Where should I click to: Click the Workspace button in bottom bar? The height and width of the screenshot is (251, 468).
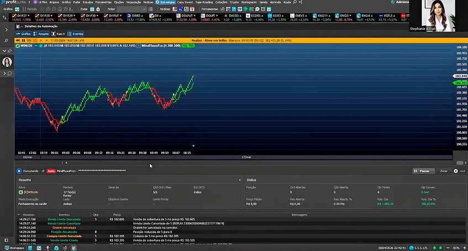click(x=14, y=248)
